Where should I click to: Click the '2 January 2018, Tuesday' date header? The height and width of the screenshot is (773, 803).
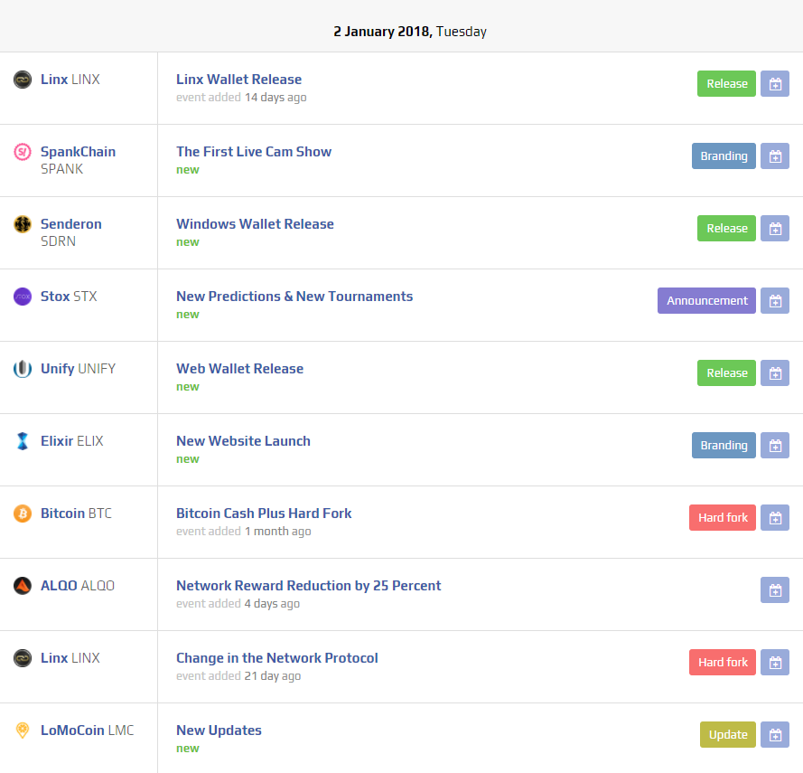point(410,32)
